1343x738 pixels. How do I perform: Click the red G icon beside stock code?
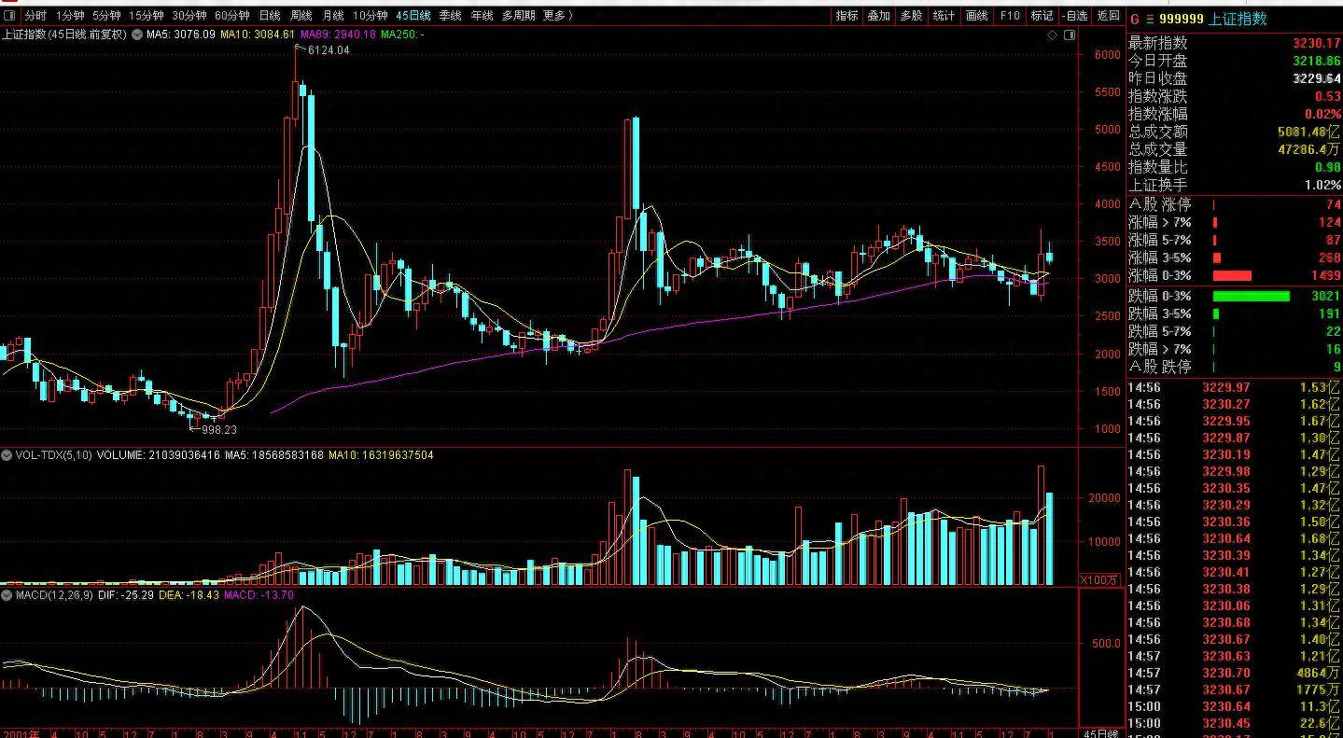(1135, 19)
